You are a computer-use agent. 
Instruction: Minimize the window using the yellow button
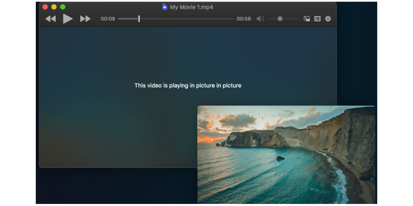[54, 7]
